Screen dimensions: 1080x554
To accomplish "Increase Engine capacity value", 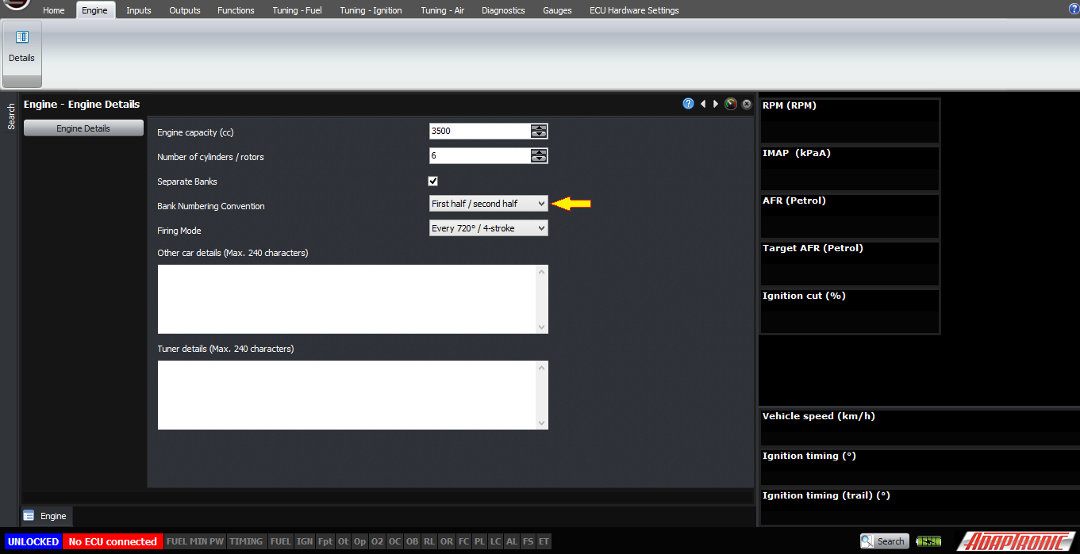I will click(x=540, y=128).
